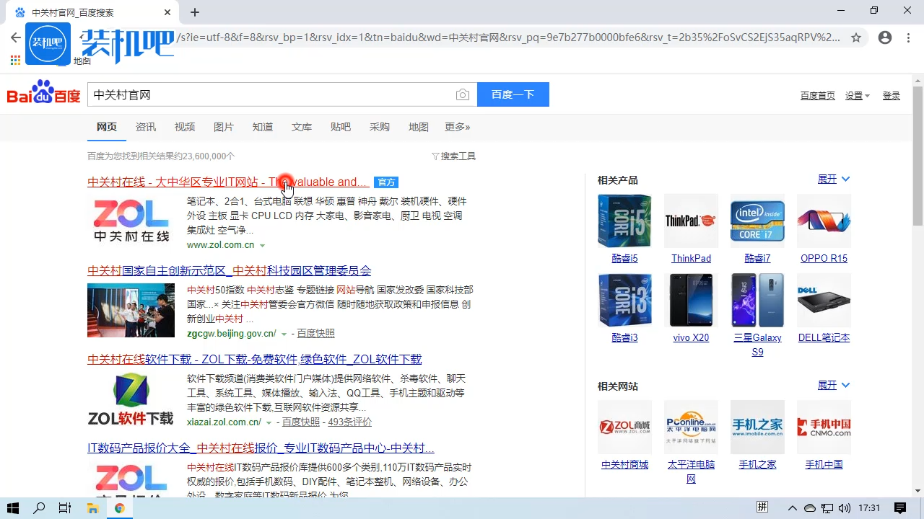924x519 pixels.
Task: Click the ZOL 中关村在线 result thumbnail
Action: click(131, 220)
